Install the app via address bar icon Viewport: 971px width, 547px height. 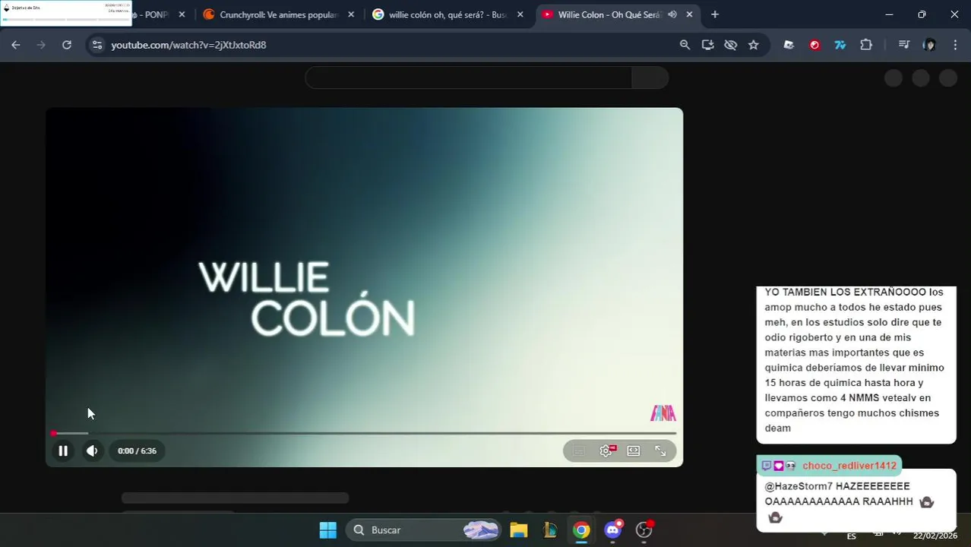[x=707, y=45]
